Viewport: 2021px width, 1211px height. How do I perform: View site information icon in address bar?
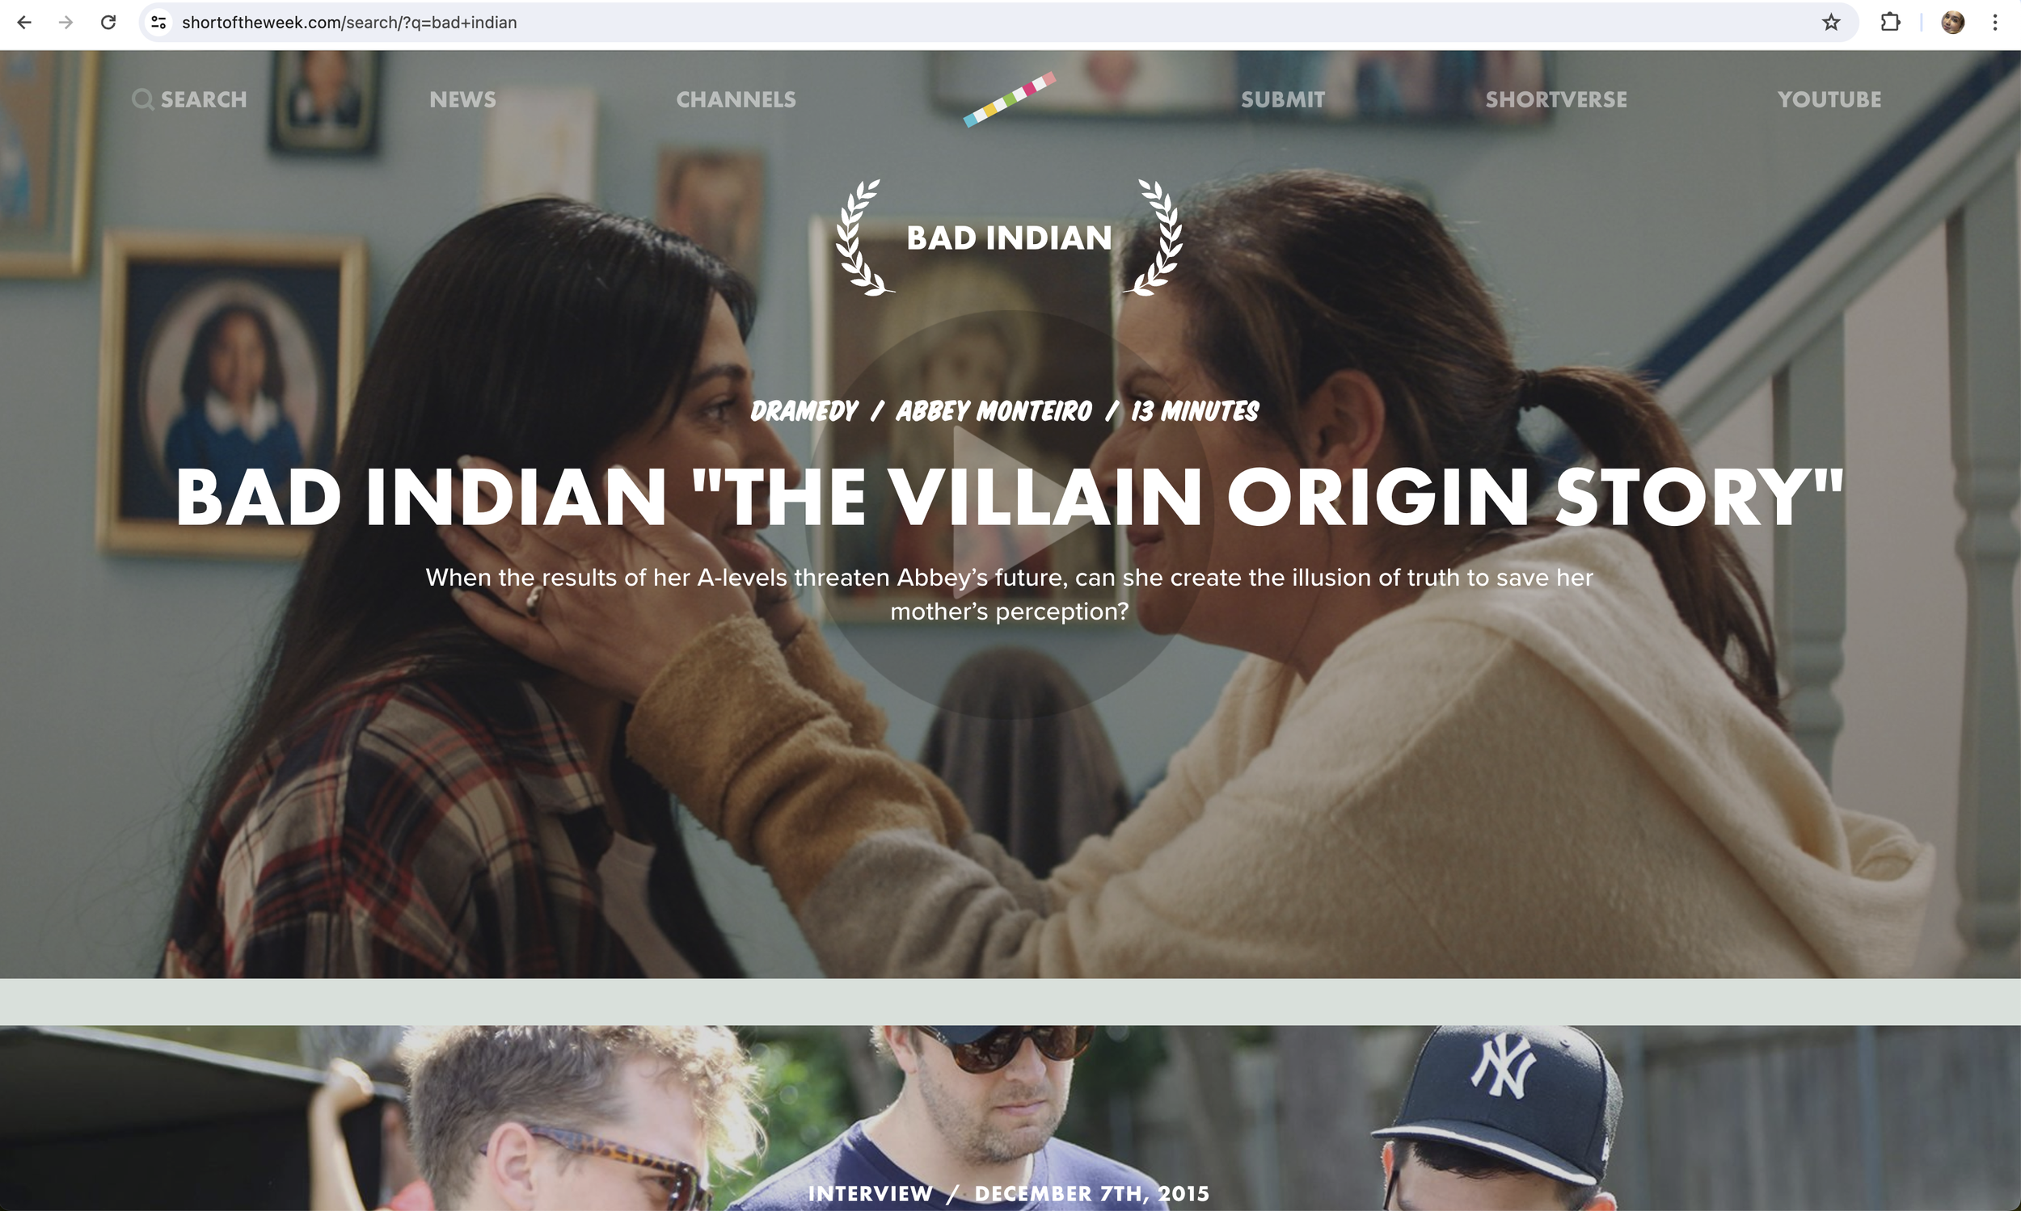(159, 22)
